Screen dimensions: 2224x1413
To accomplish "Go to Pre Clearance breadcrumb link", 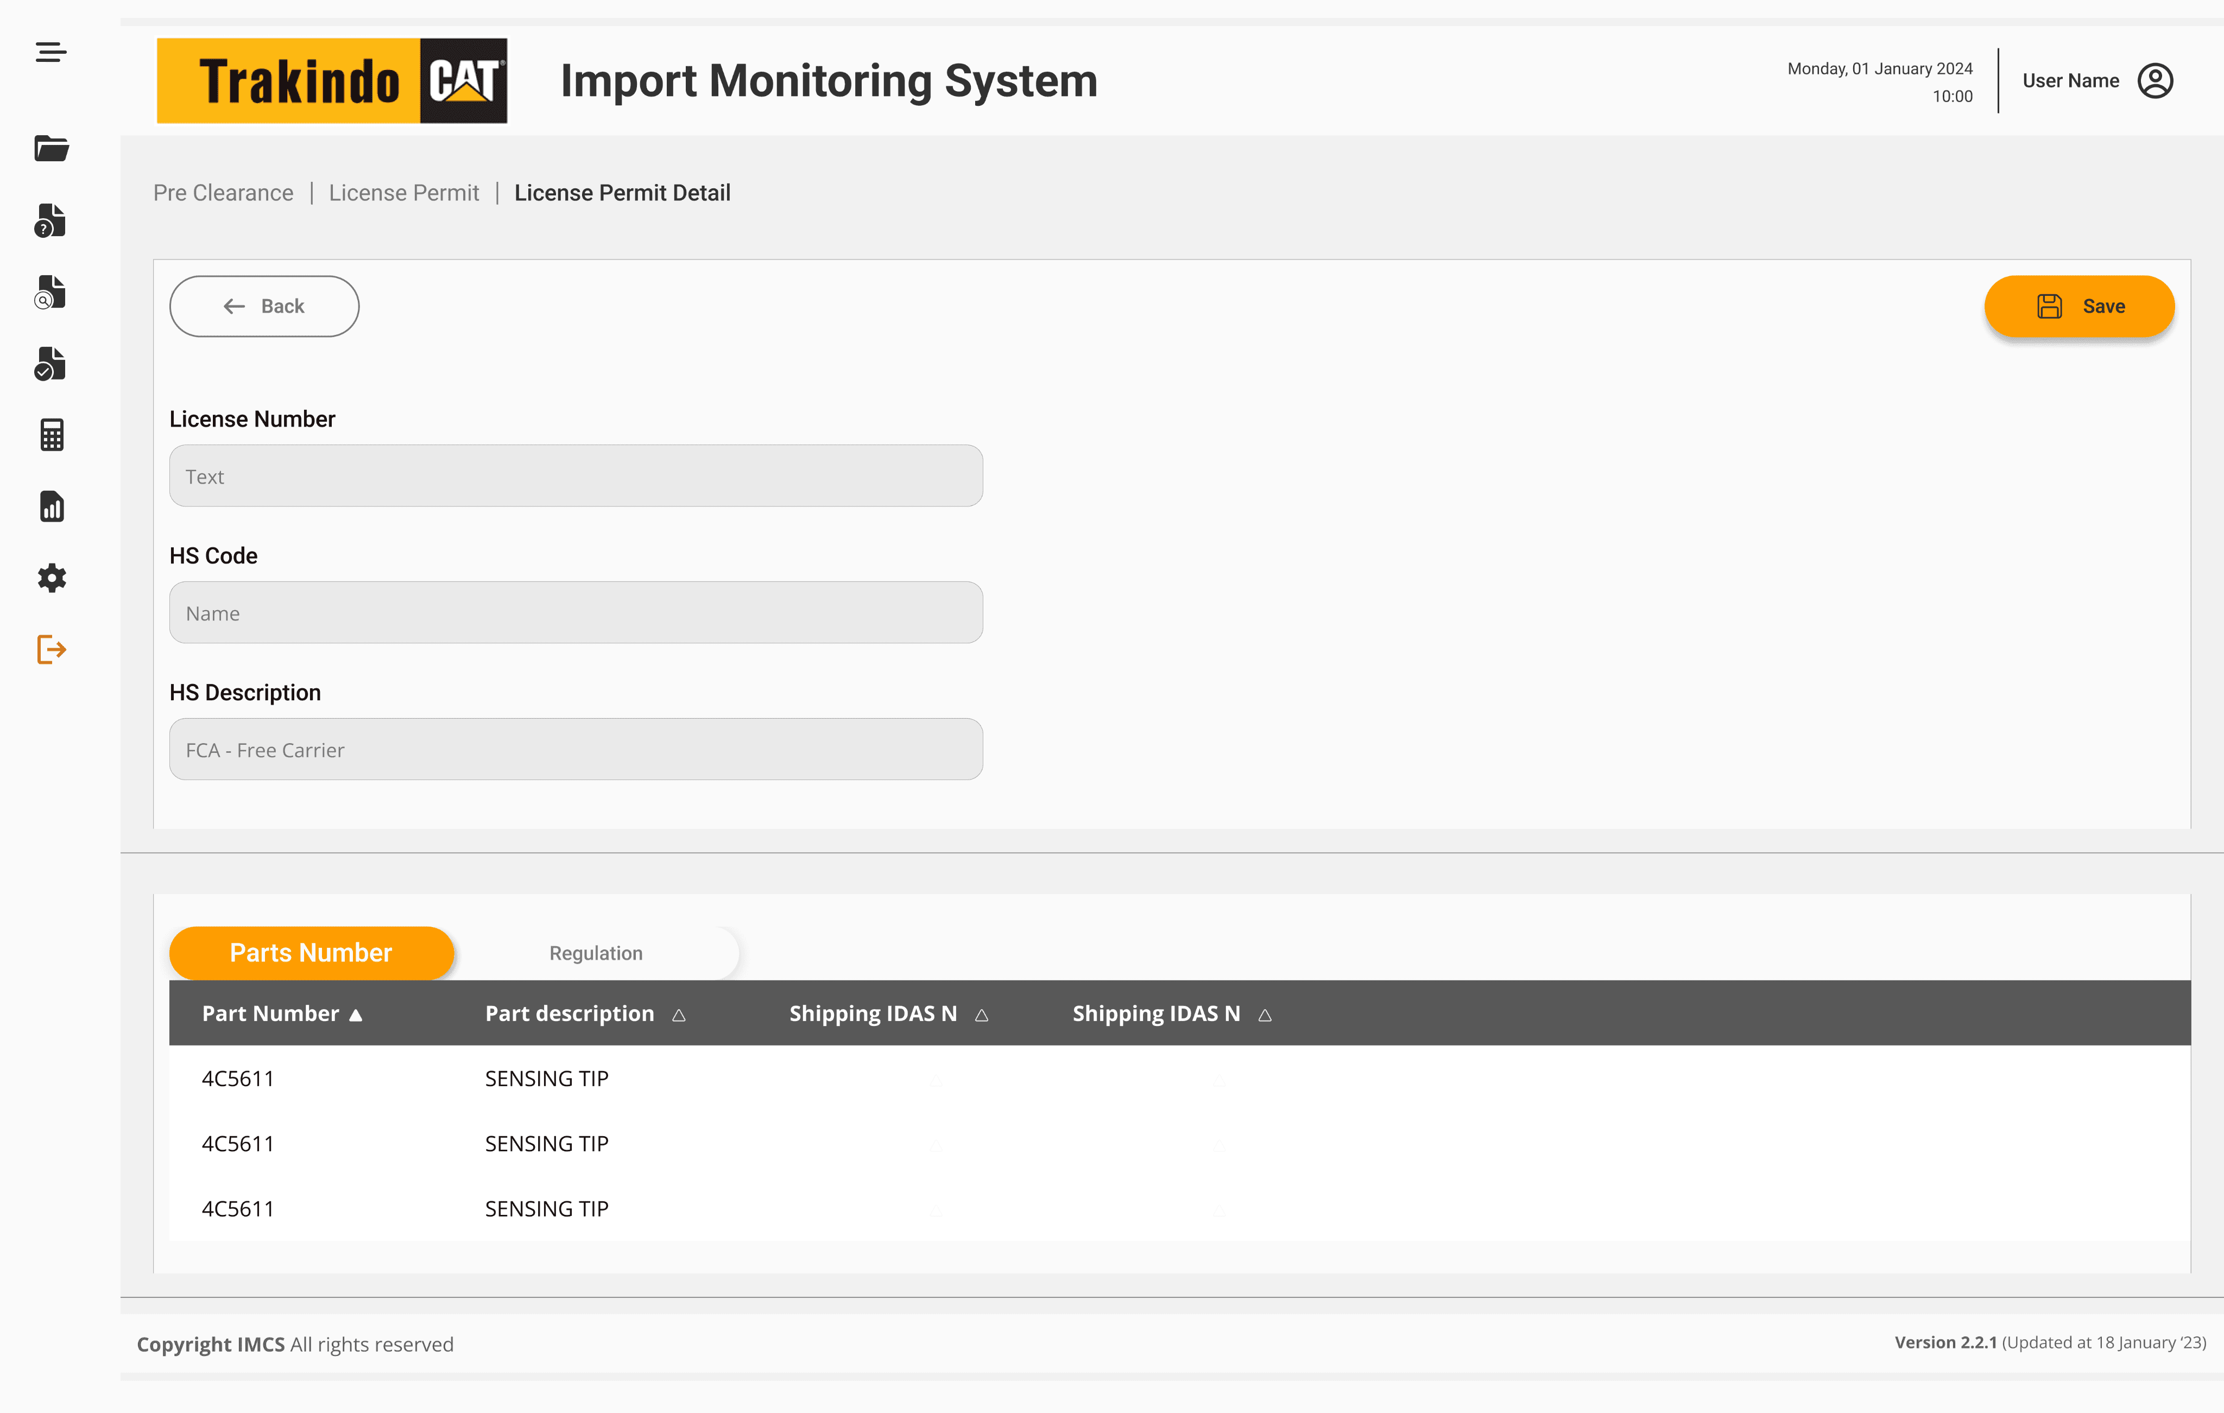I will [x=223, y=193].
